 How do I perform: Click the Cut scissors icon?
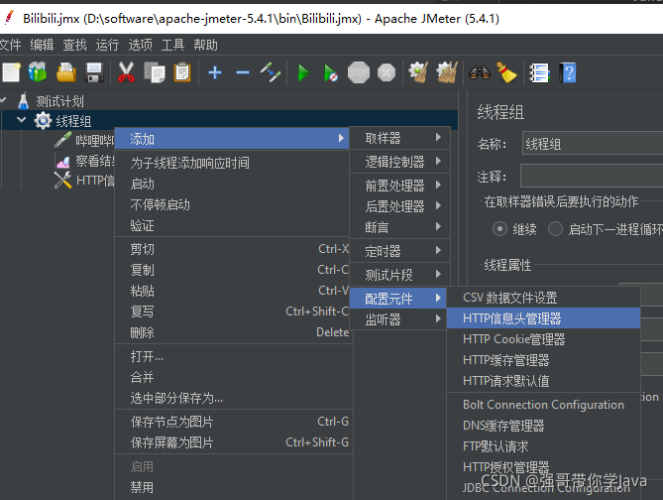pyautogui.click(x=126, y=72)
